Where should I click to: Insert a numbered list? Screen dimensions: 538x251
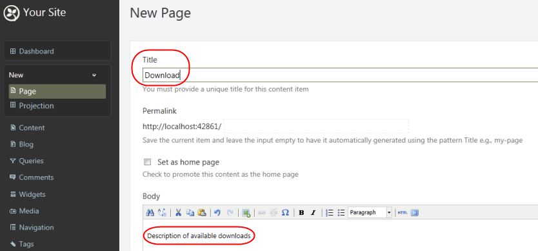[330, 212]
